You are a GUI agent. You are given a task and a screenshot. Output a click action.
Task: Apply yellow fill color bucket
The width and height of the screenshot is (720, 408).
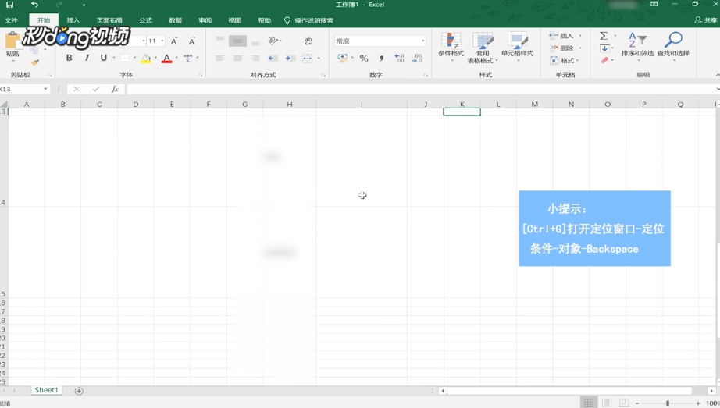click(145, 59)
